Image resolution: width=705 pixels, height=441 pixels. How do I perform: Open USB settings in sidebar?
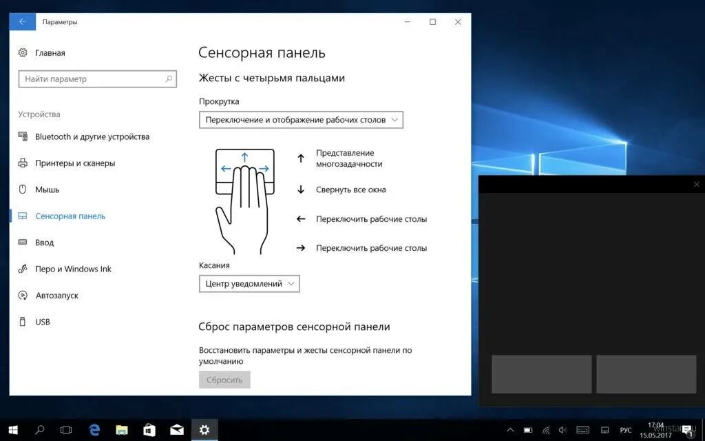[x=41, y=321]
